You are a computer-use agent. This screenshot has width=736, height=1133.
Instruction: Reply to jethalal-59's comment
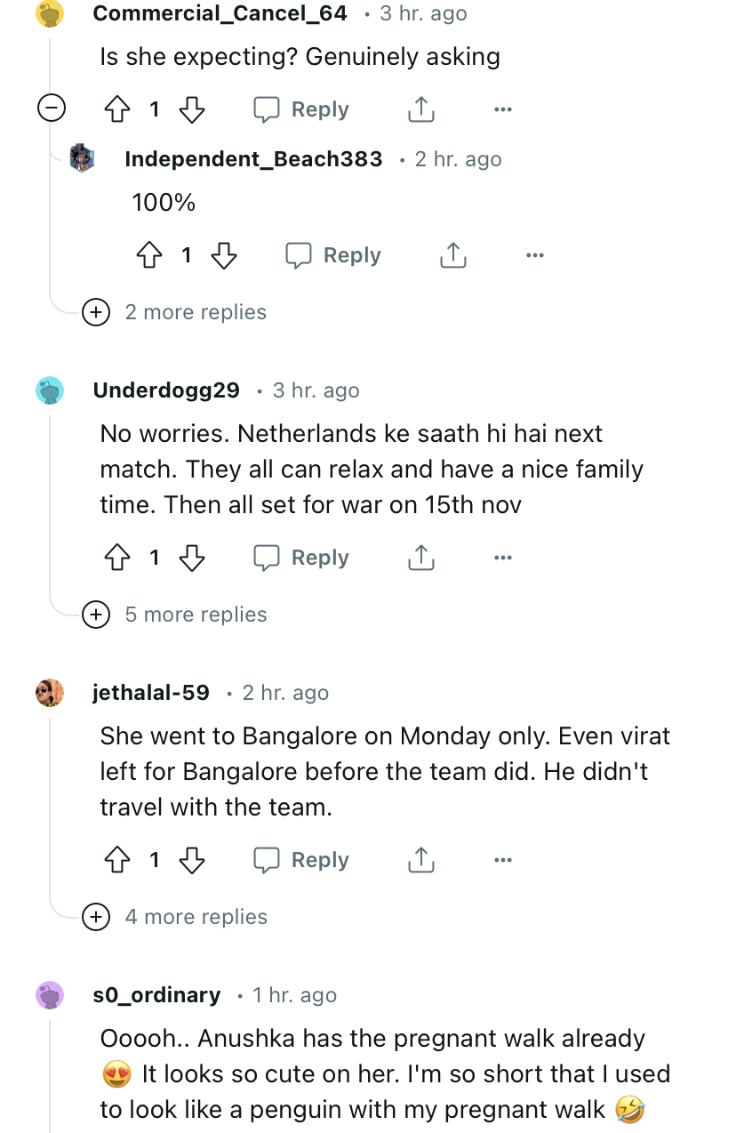pos(301,860)
